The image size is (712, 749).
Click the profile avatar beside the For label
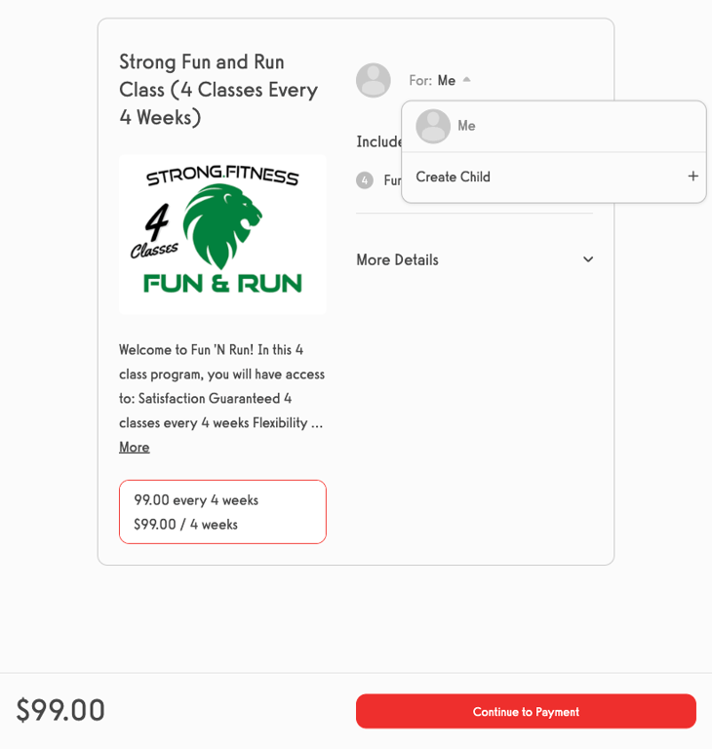(x=373, y=80)
